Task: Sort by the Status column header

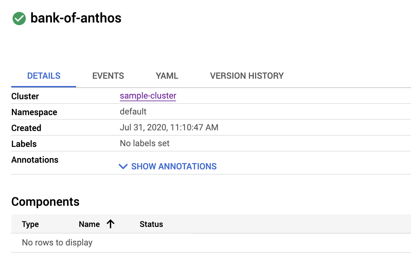Action: coord(151,224)
